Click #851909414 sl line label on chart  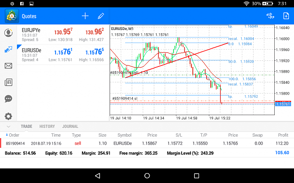tap(125, 98)
